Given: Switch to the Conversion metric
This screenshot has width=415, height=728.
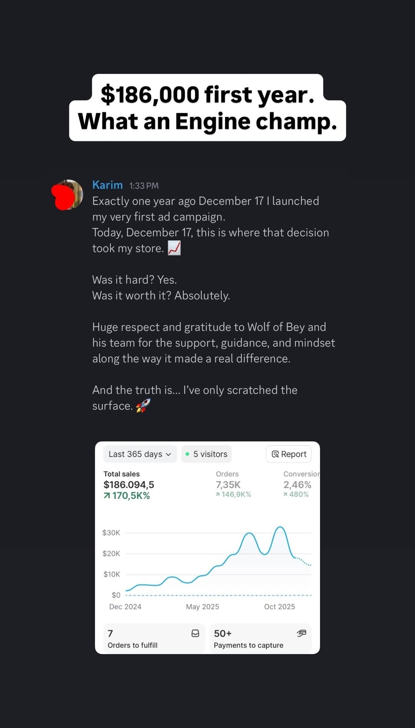Looking at the screenshot, I should point(300,484).
